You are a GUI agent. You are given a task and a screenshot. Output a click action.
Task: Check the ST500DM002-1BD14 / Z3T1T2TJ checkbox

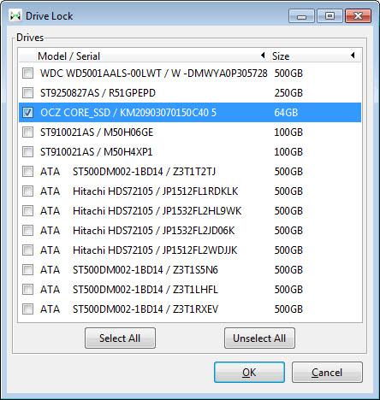(27, 172)
